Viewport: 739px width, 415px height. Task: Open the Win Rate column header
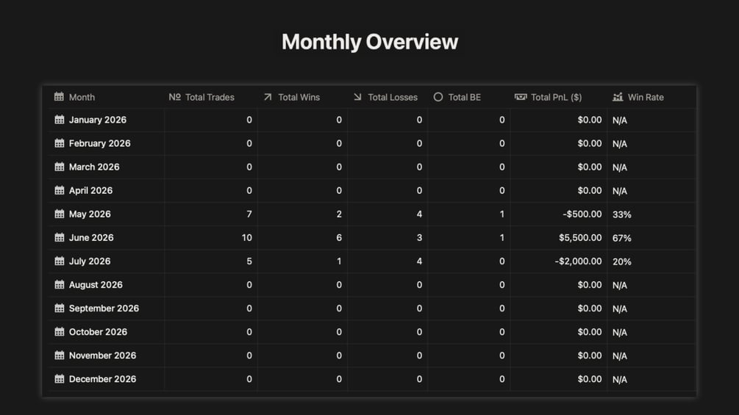pos(646,97)
